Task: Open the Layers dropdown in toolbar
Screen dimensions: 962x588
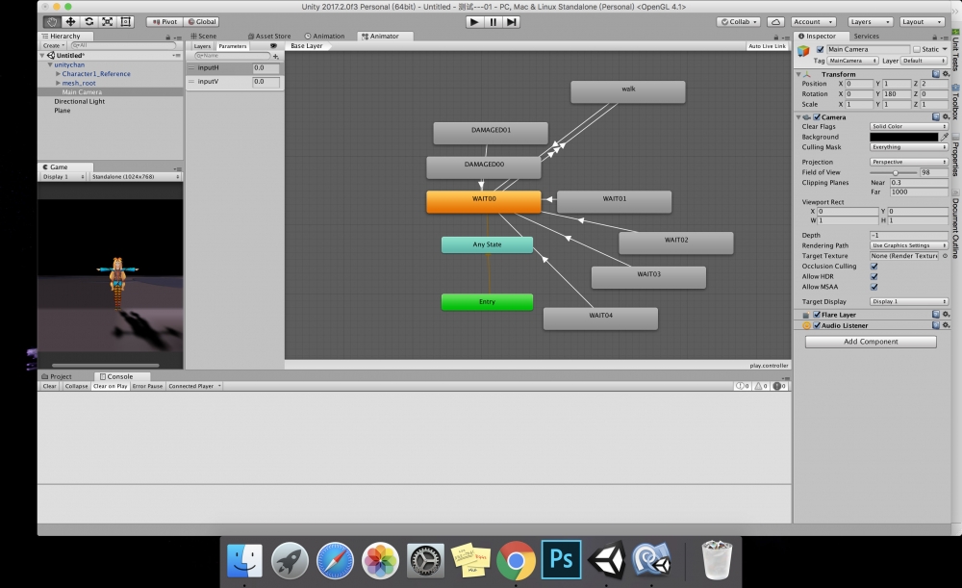Action: 870,22
